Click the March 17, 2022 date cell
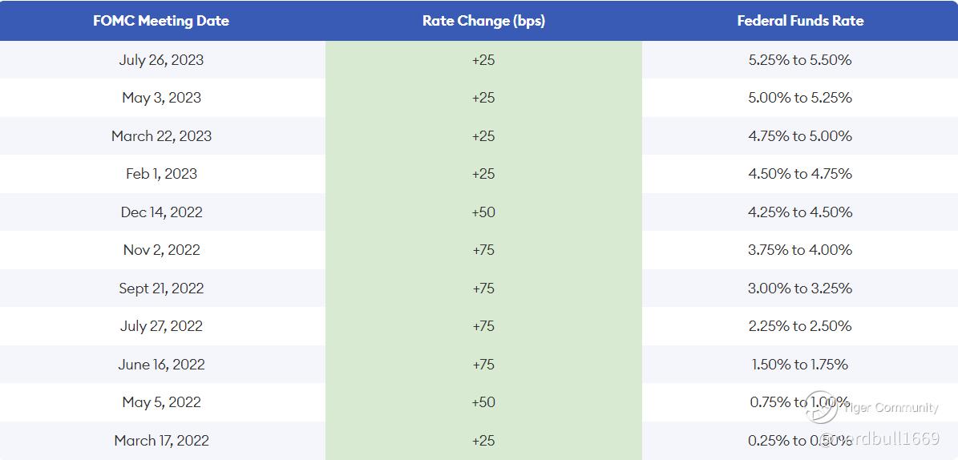Image resolution: width=958 pixels, height=460 pixels. [161, 440]
